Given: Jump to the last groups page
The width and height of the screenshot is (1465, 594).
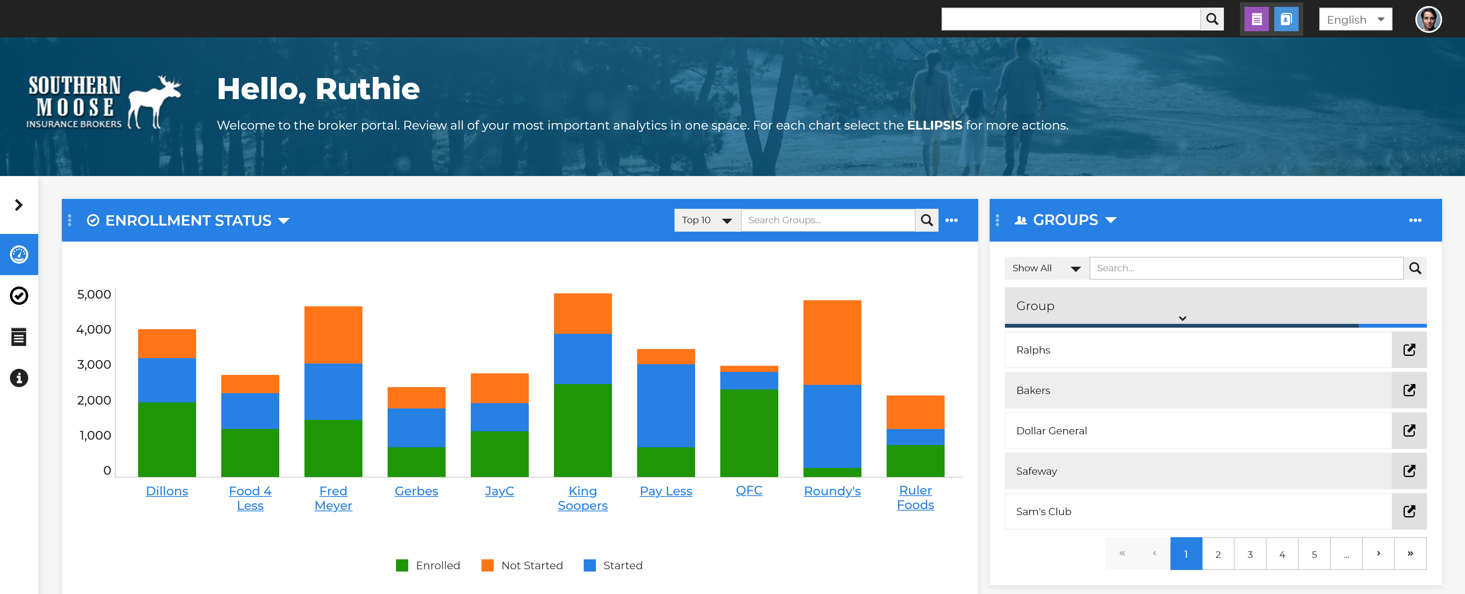Looking at the screenshot, I should 1410,554.
